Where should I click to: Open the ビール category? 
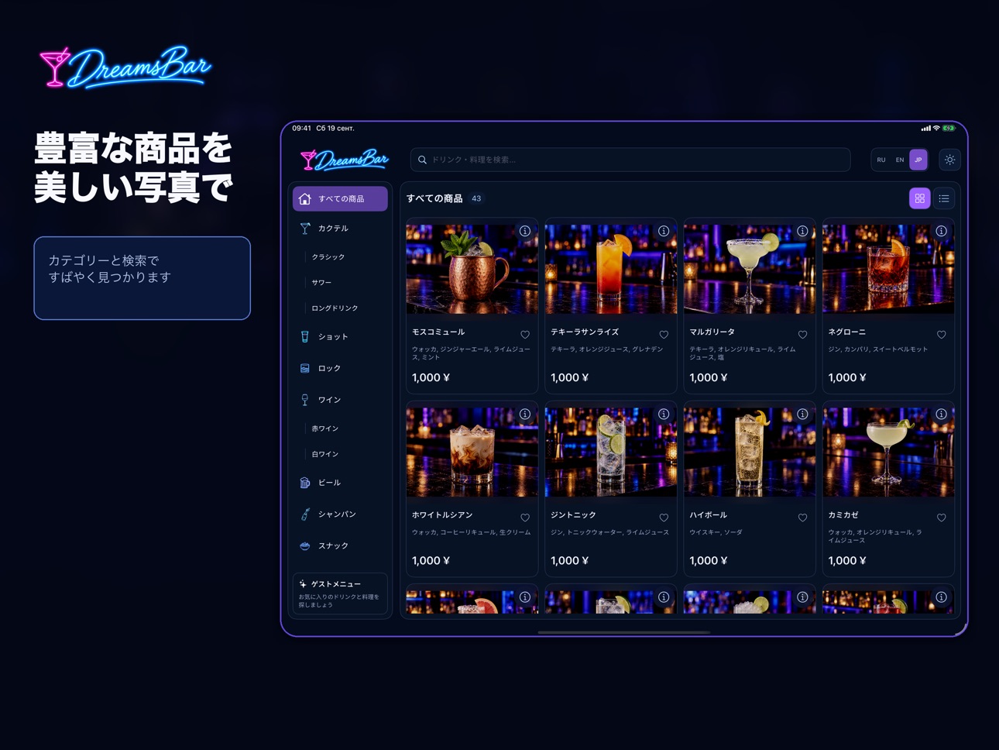[x=340, y=483]
